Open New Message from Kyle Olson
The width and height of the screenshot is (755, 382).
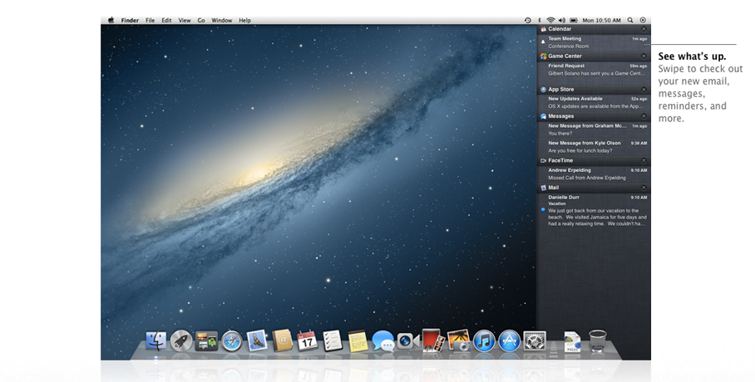594,147
